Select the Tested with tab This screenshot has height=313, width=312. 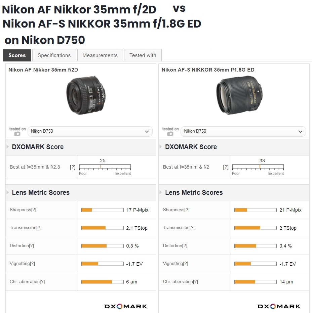143,55
